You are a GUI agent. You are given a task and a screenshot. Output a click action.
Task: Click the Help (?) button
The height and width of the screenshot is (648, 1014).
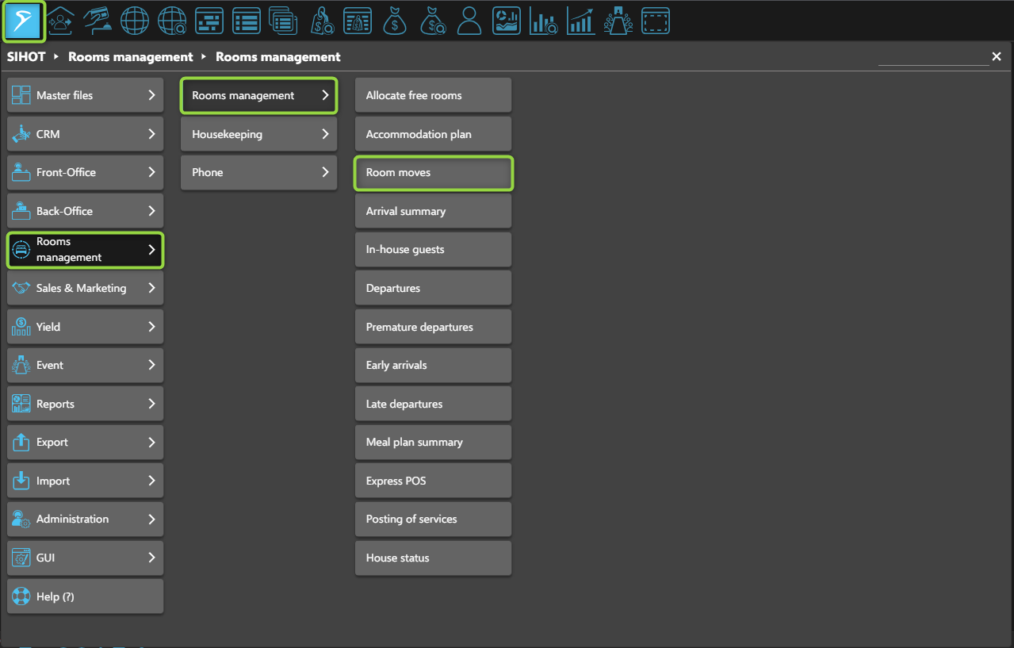[85, 596]
